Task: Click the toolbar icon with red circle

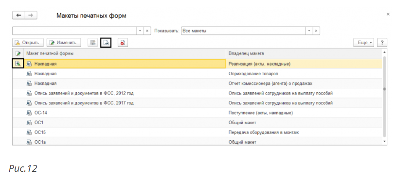Action: coord(123,43)
